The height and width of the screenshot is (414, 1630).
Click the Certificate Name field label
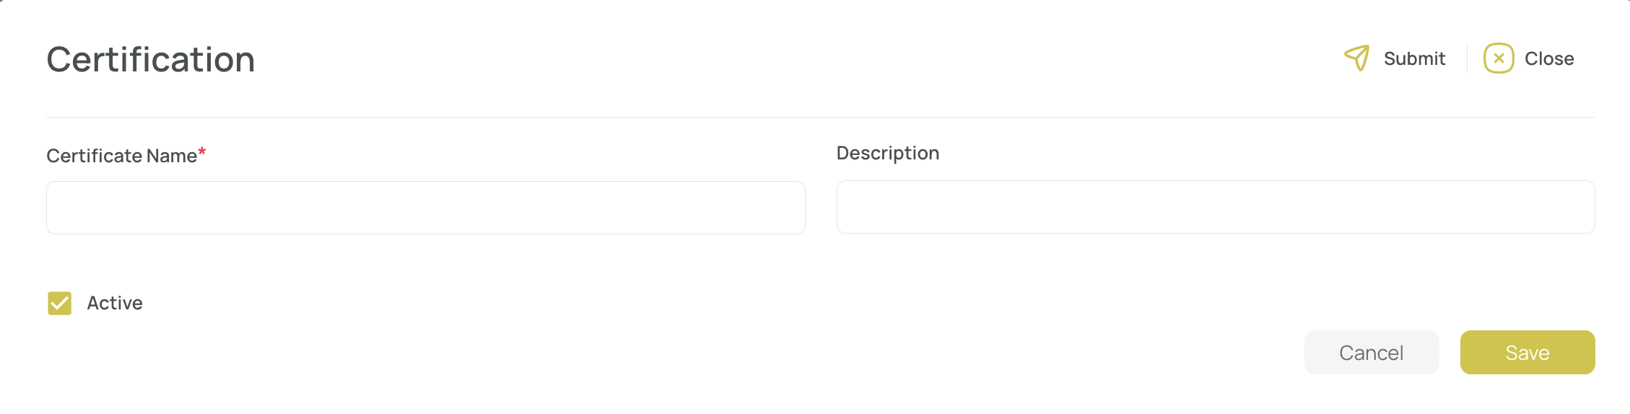121,156
